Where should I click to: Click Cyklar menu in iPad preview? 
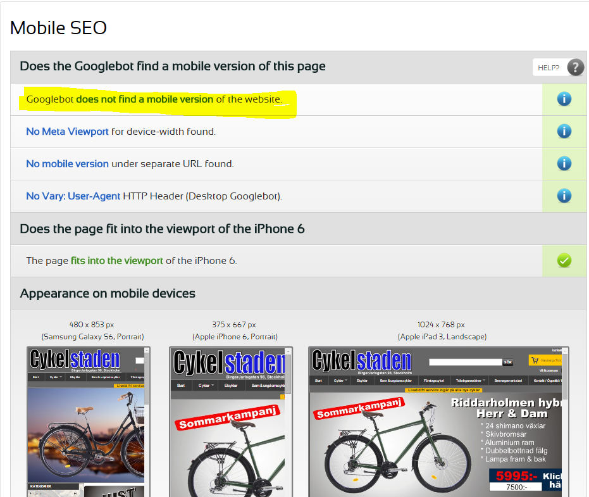click(341, 381)
